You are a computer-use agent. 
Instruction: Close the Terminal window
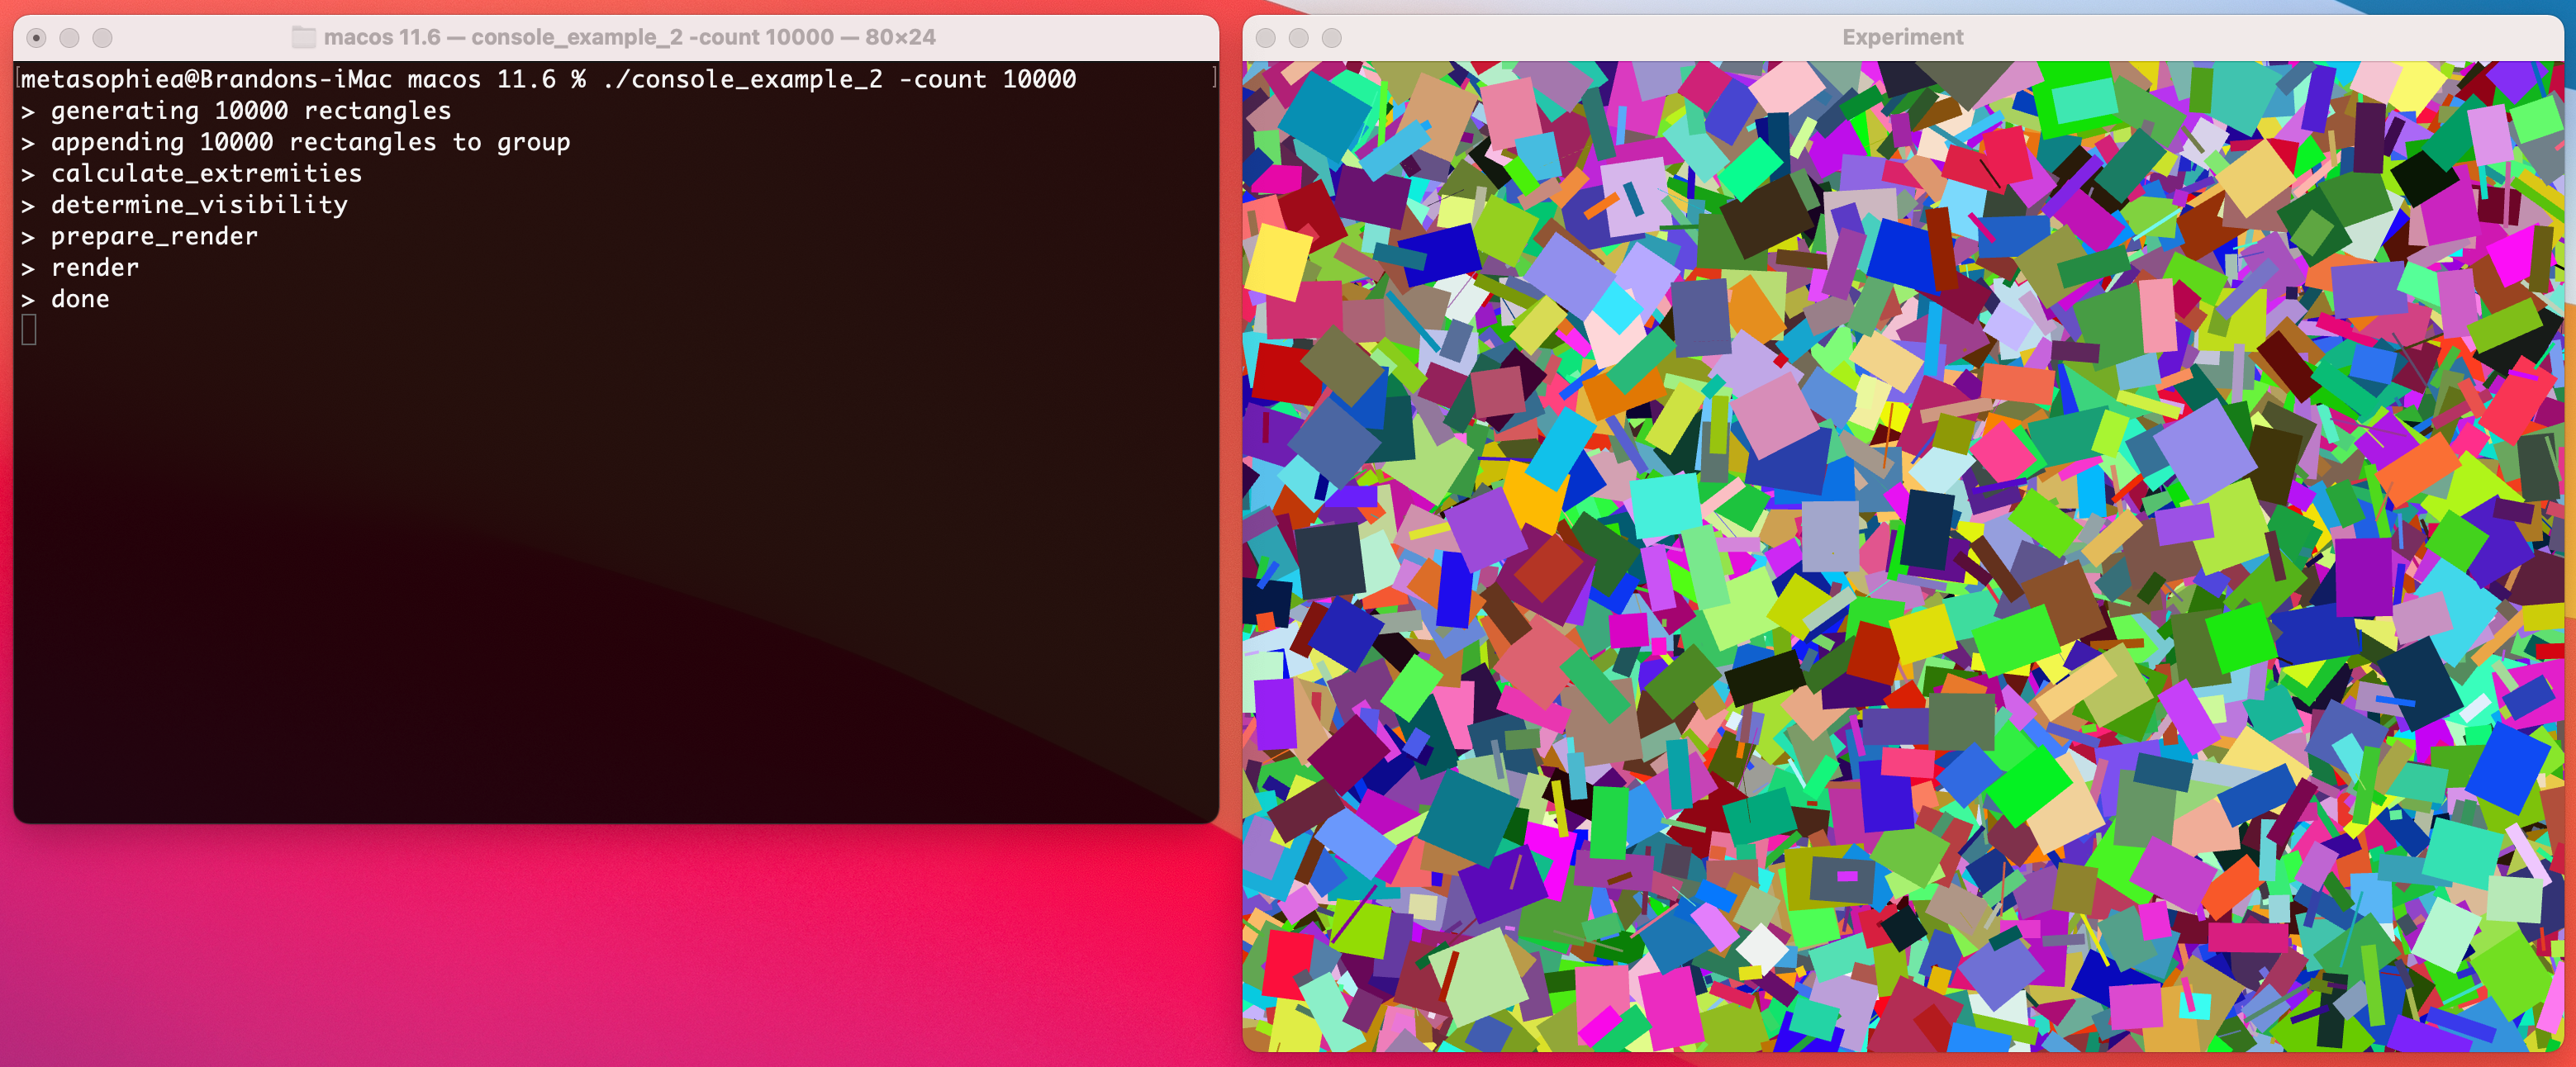tap(36, 38)
